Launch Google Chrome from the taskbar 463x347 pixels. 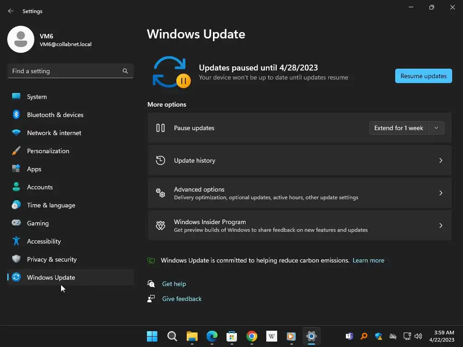coord(251,336)
